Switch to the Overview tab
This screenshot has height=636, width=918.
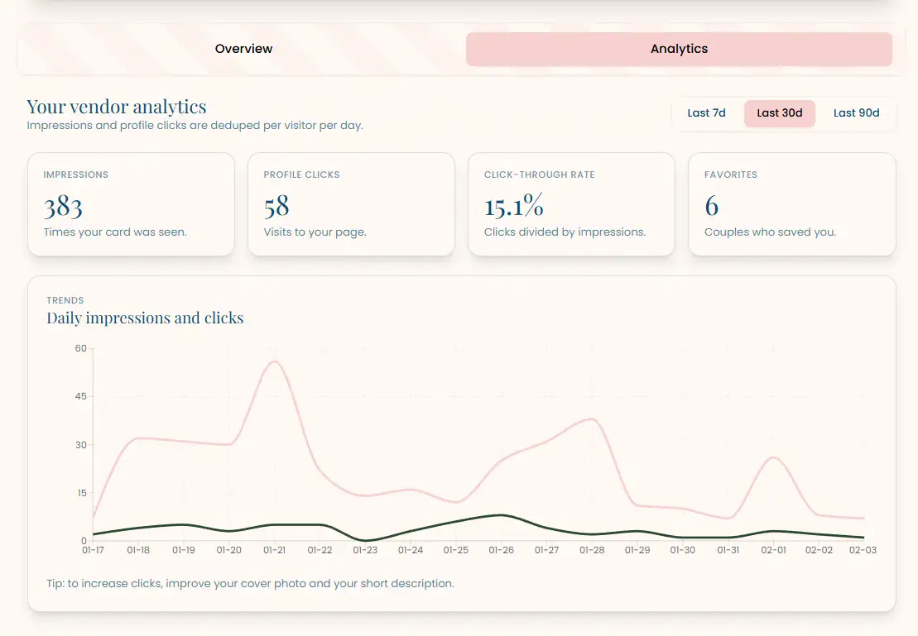coord(243,49)
